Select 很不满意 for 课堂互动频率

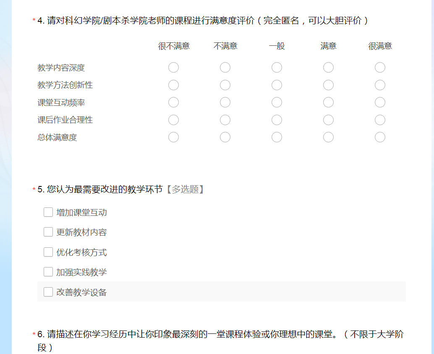click(173, 102)
